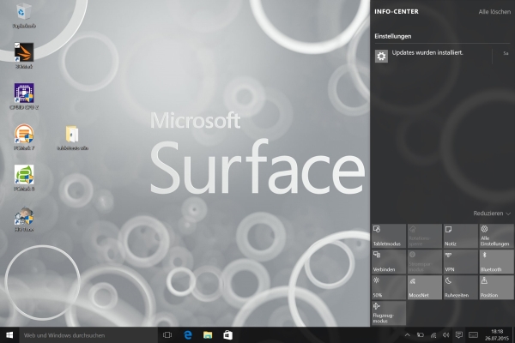
Task: Close Info-Center via the notification tray icon
Action: tap(459, 334)
